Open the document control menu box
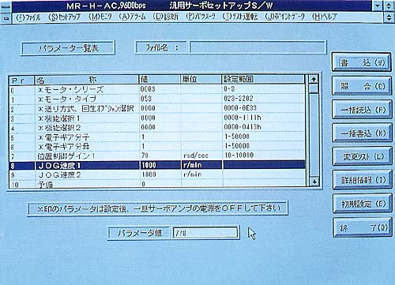 pyautogui.click(x=6, y=18)
